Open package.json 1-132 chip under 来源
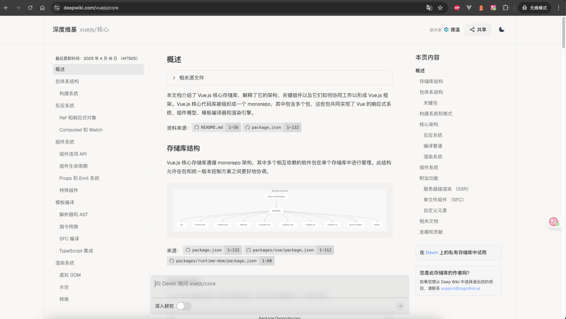The width and height of the screenshot is (566, 319). [213, 250]
